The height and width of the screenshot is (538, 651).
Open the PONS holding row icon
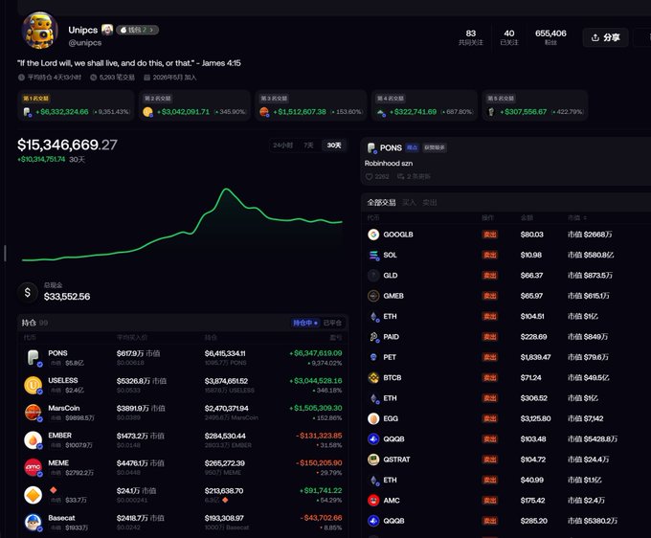click(34, 357)
